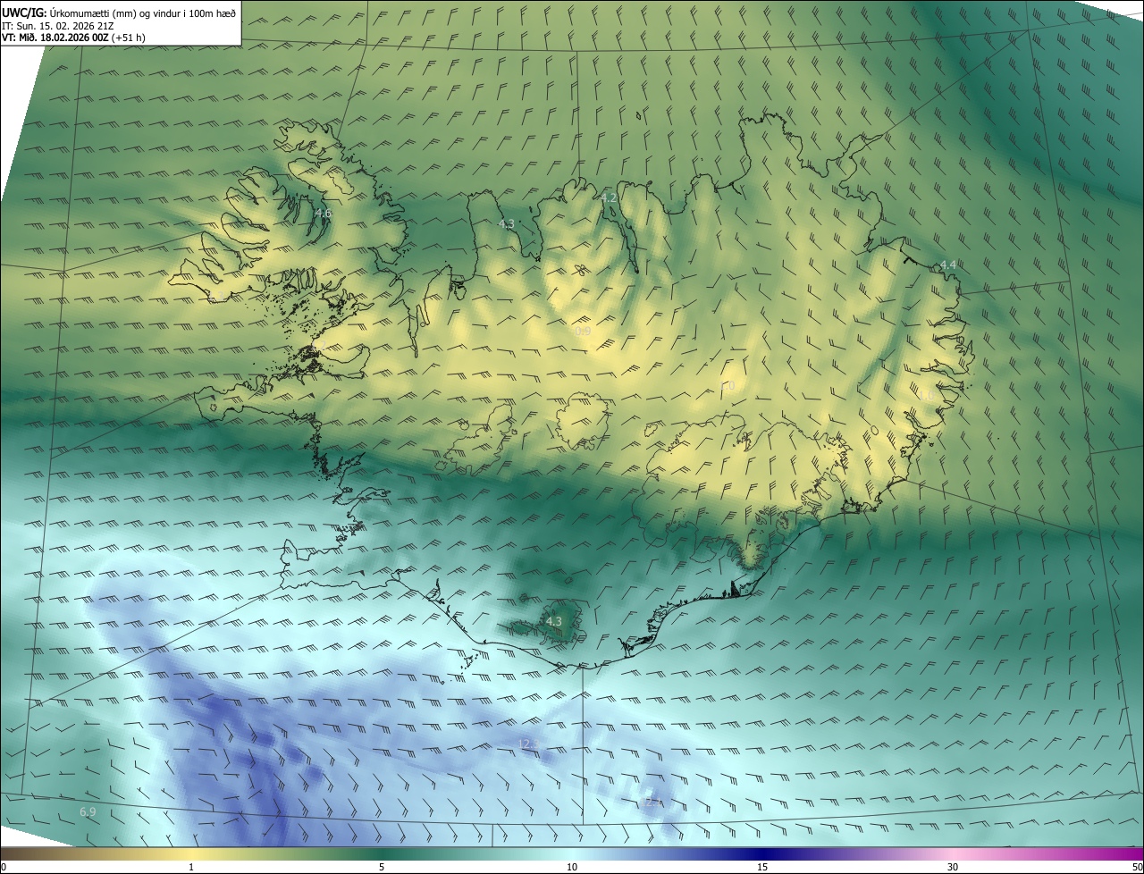Click the "30" tick on the colour scale

coord(953,867)
